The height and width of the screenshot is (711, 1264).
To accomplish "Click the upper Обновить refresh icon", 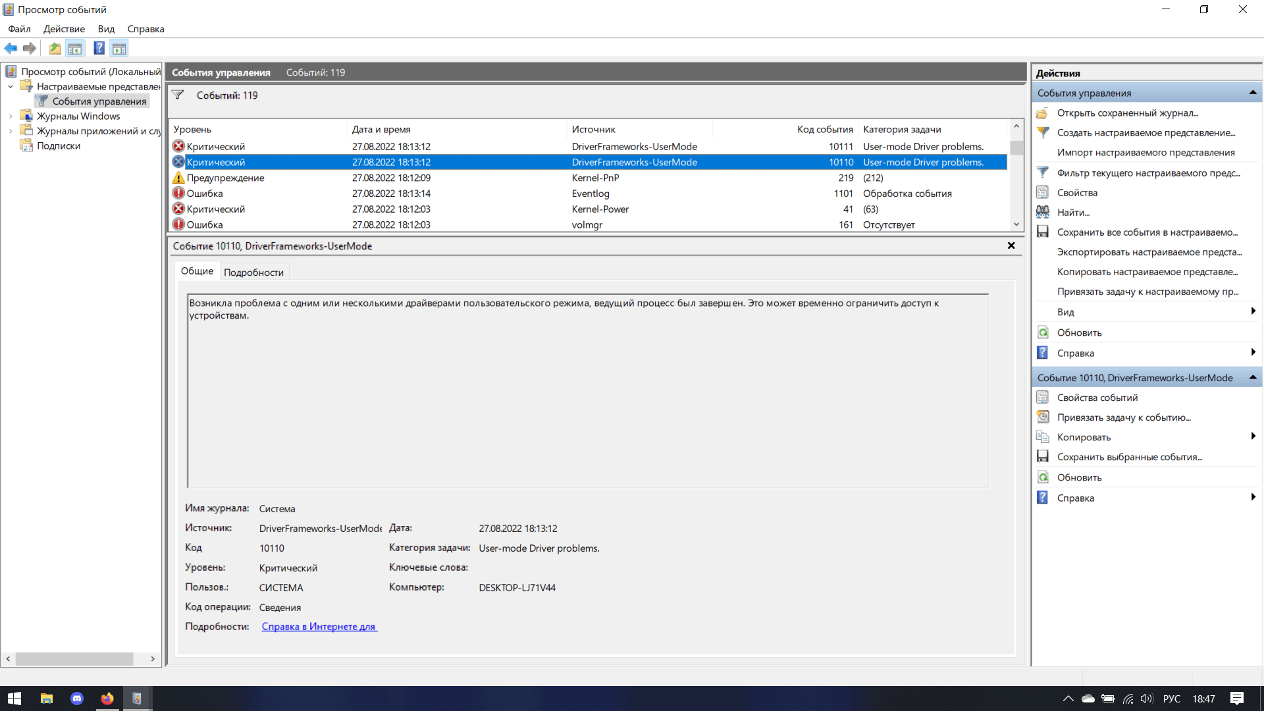I will click(1043, 332).
